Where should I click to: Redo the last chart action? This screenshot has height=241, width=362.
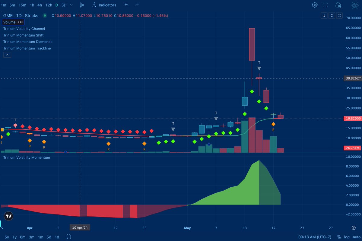click(x=137, y=5)
